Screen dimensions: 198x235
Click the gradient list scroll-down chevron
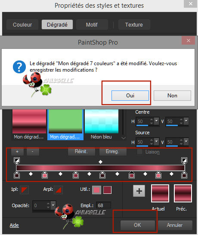pos(124,138)
